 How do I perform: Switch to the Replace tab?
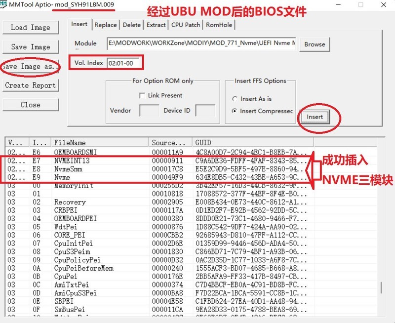[107, 25]
